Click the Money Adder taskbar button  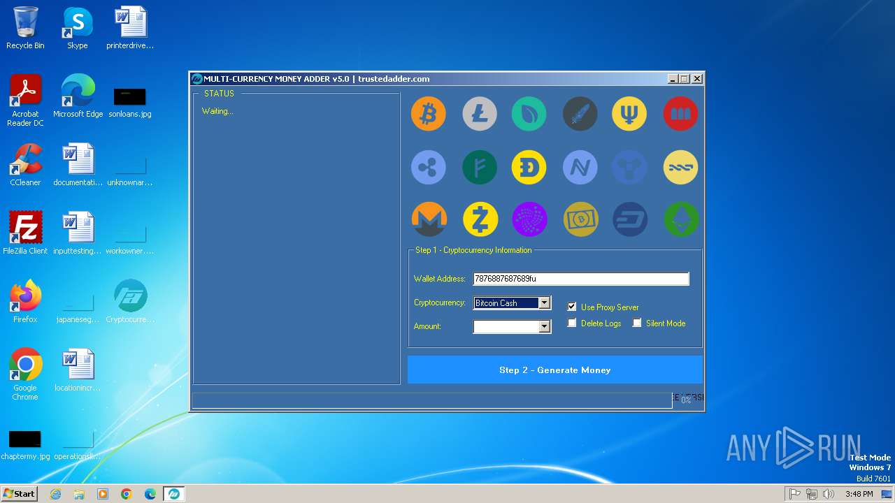(x=174, y=494)
